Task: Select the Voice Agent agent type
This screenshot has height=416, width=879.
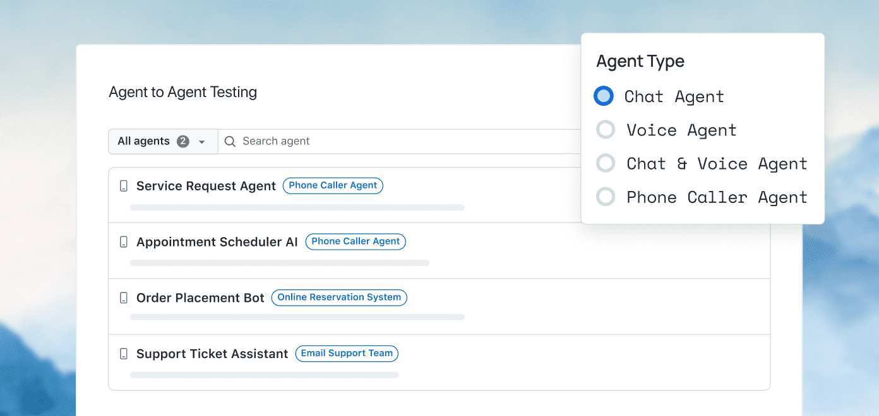Action: [605, 129]
